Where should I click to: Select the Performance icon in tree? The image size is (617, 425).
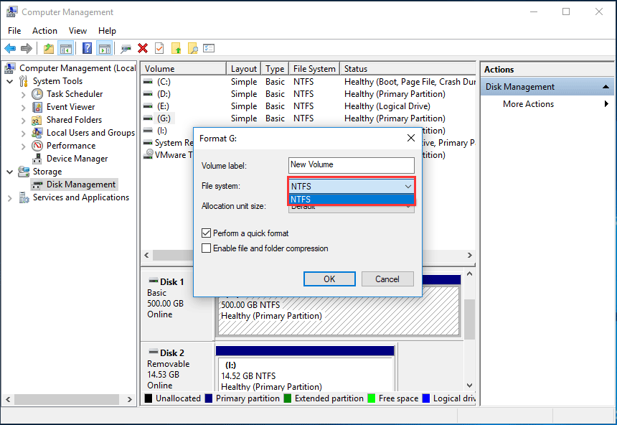pyautogui.click(x=37, y=146)
